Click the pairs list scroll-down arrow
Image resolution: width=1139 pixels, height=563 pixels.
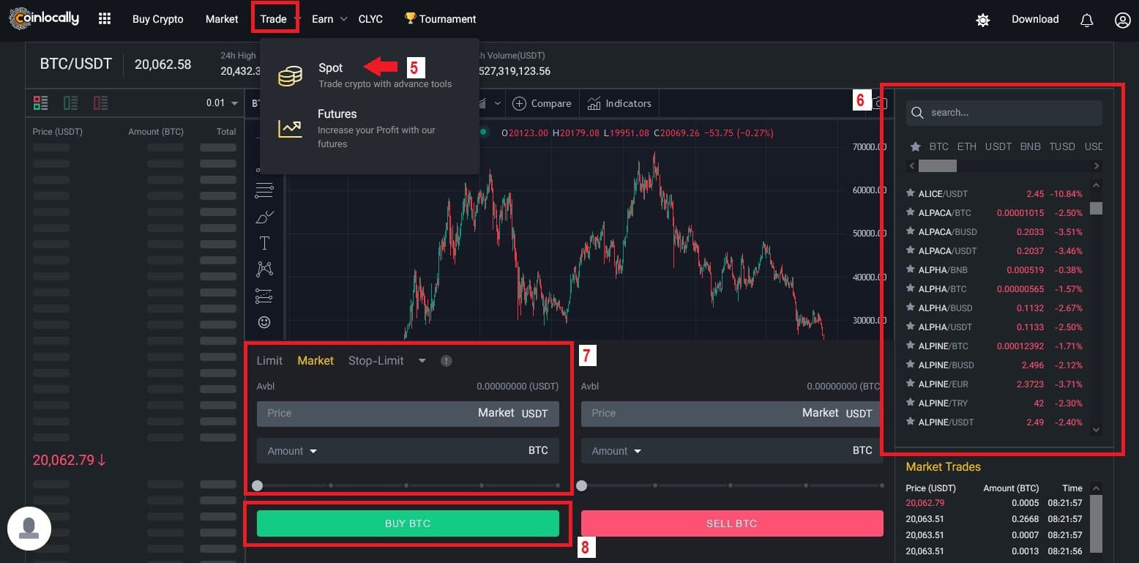1096,430
